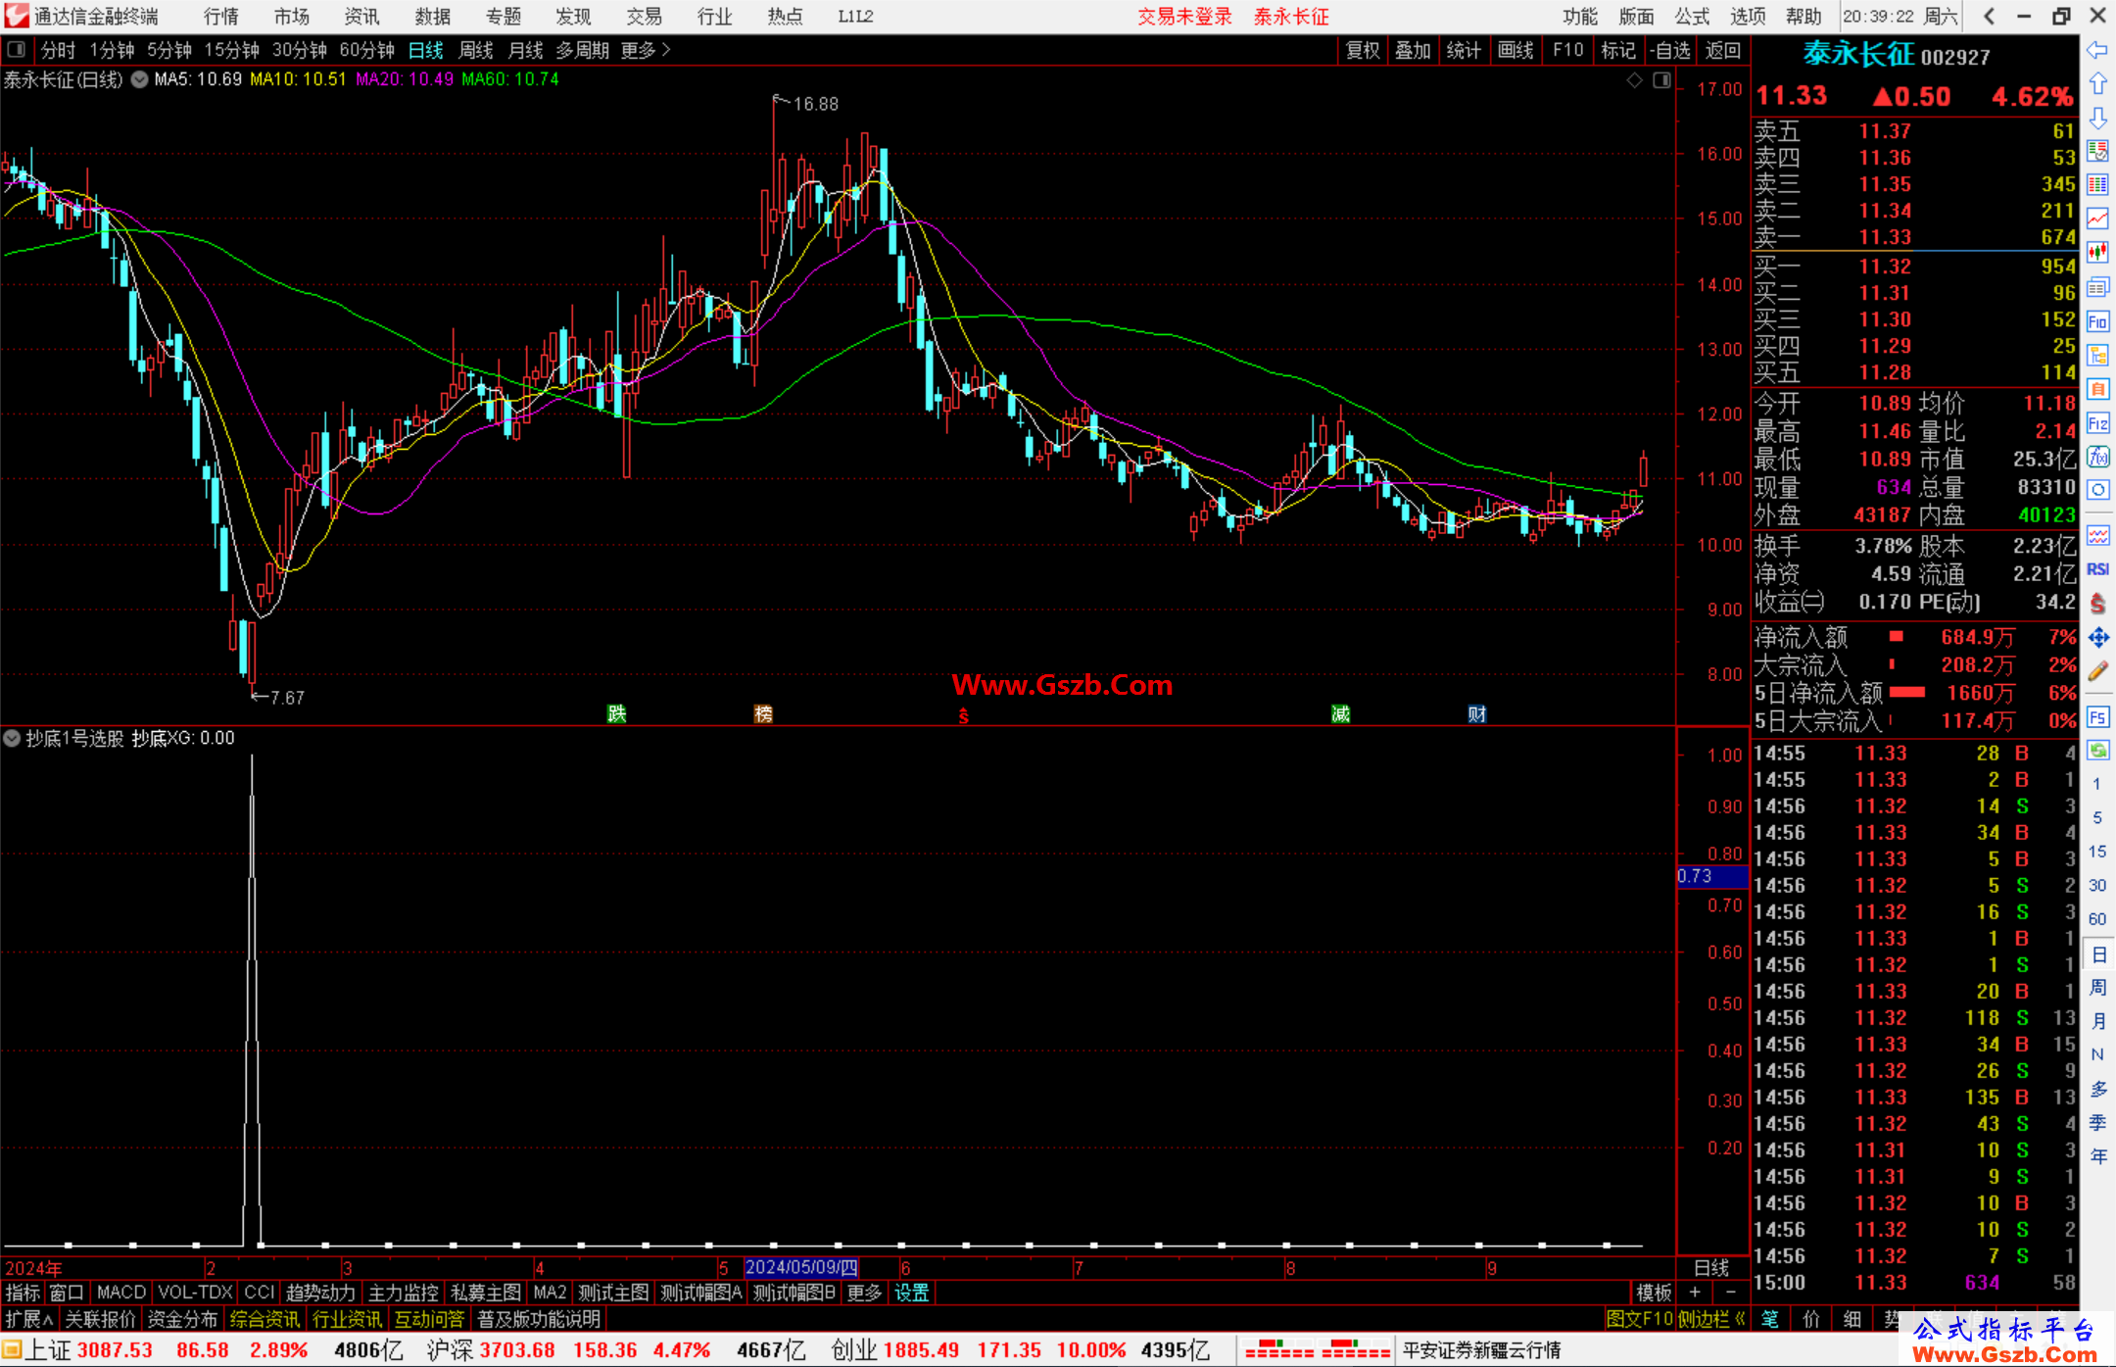2116x1367 pixels.
Task: Click the 返回 return button
Action: [1723, 50]
